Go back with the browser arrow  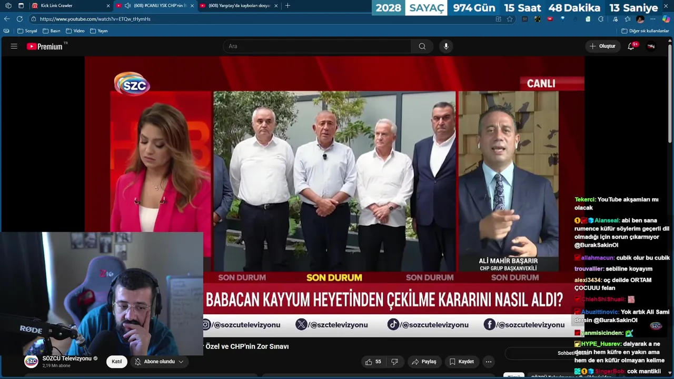tap(7, 19)
